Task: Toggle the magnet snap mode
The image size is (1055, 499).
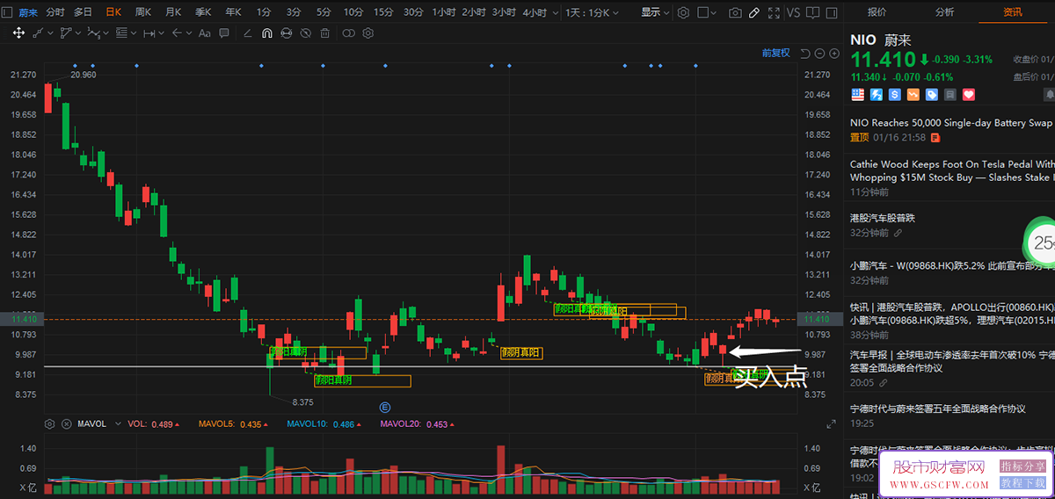Action: [x=266, y=33]
